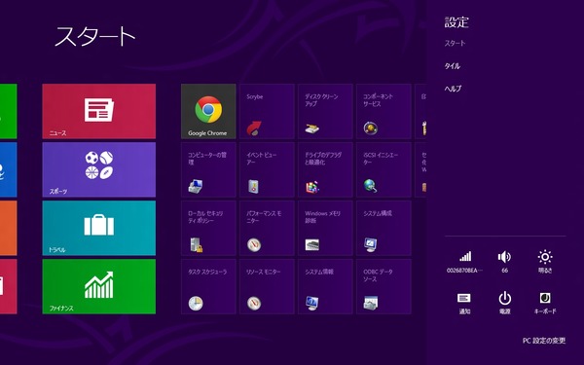
Task: Select タイル in the settings pane
Action: point(453,66)
